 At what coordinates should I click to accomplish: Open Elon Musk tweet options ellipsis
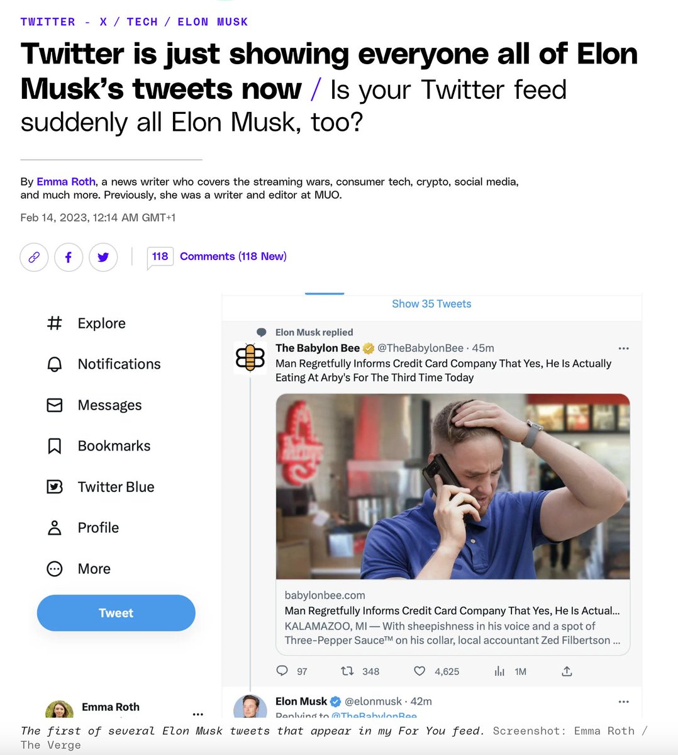623,702
